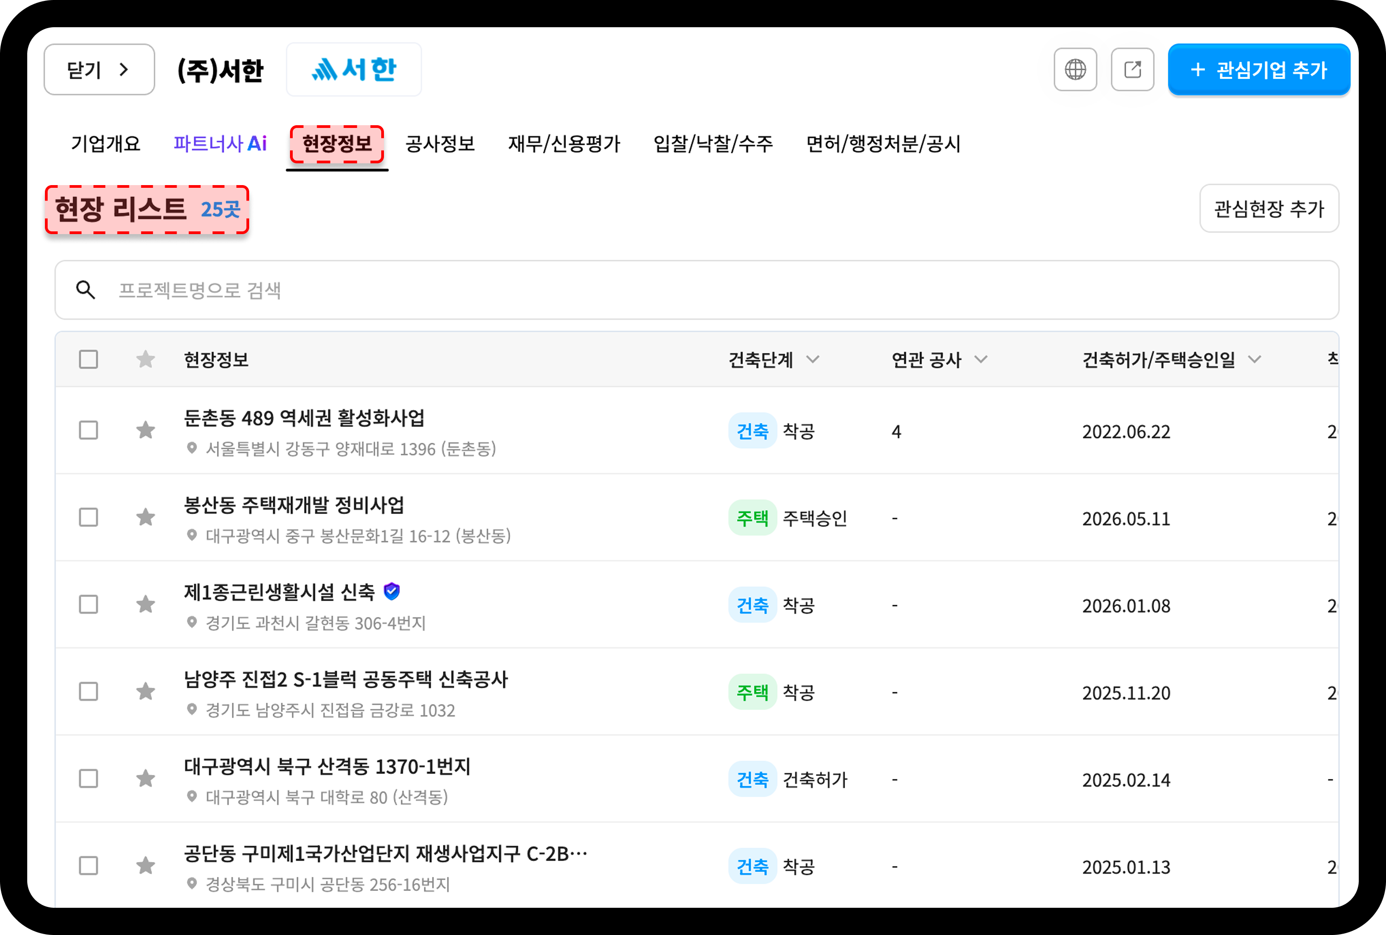Check the 남양주 진접2 S-1블럭 checkbox
This screenshot has width=1386, height=935.
(88, 691)
